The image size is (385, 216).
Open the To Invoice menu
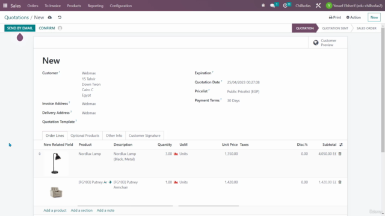point(52,5)
